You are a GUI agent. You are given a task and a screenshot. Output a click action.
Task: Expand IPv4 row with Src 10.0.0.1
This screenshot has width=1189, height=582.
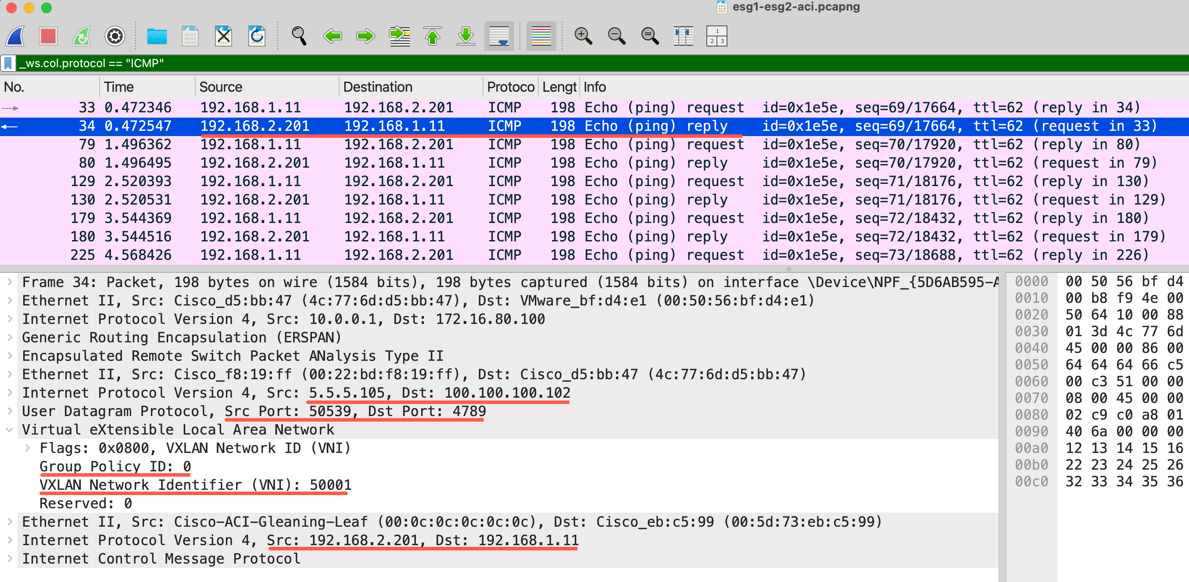tap(10, 319)
